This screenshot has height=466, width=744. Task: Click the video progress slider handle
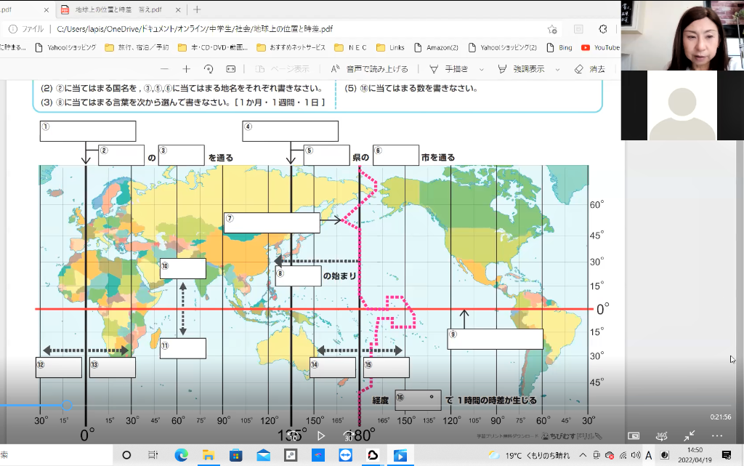(67, 406)
